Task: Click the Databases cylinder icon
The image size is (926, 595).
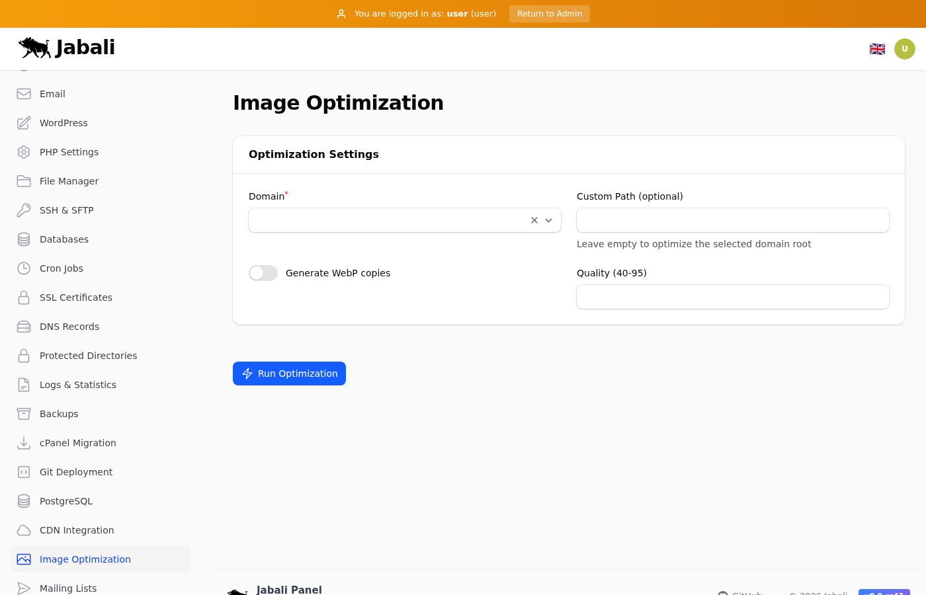Action: click(x=24, y=239)
